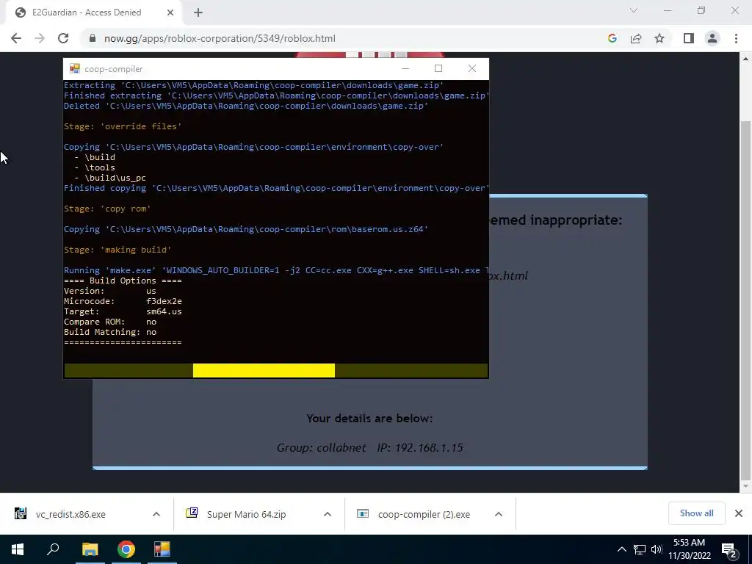Click the scrollbar up arrow
752x564 pixels.
pyautogui.click(x=745, y=59)
